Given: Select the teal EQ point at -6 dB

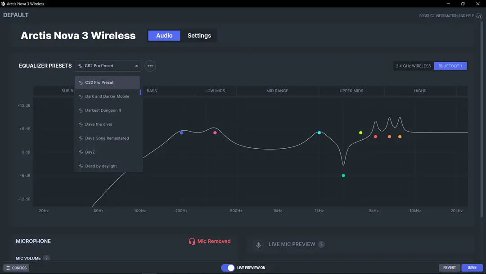Looking at the screenshot, I should coord(343,176).
